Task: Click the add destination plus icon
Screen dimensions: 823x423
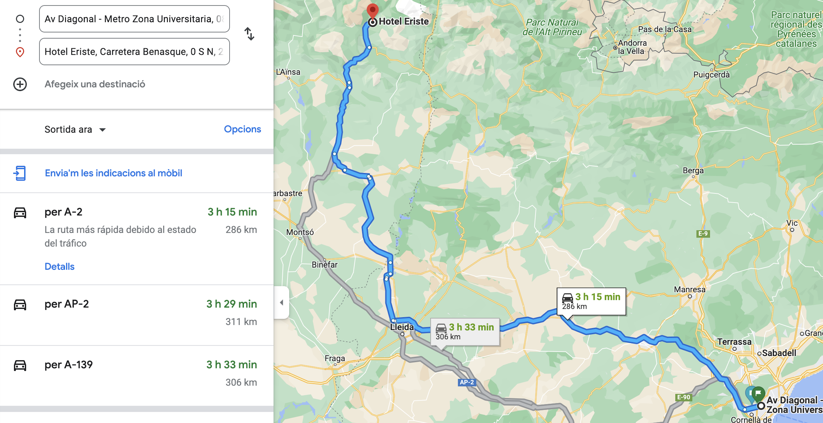Action: pos(20,84)
